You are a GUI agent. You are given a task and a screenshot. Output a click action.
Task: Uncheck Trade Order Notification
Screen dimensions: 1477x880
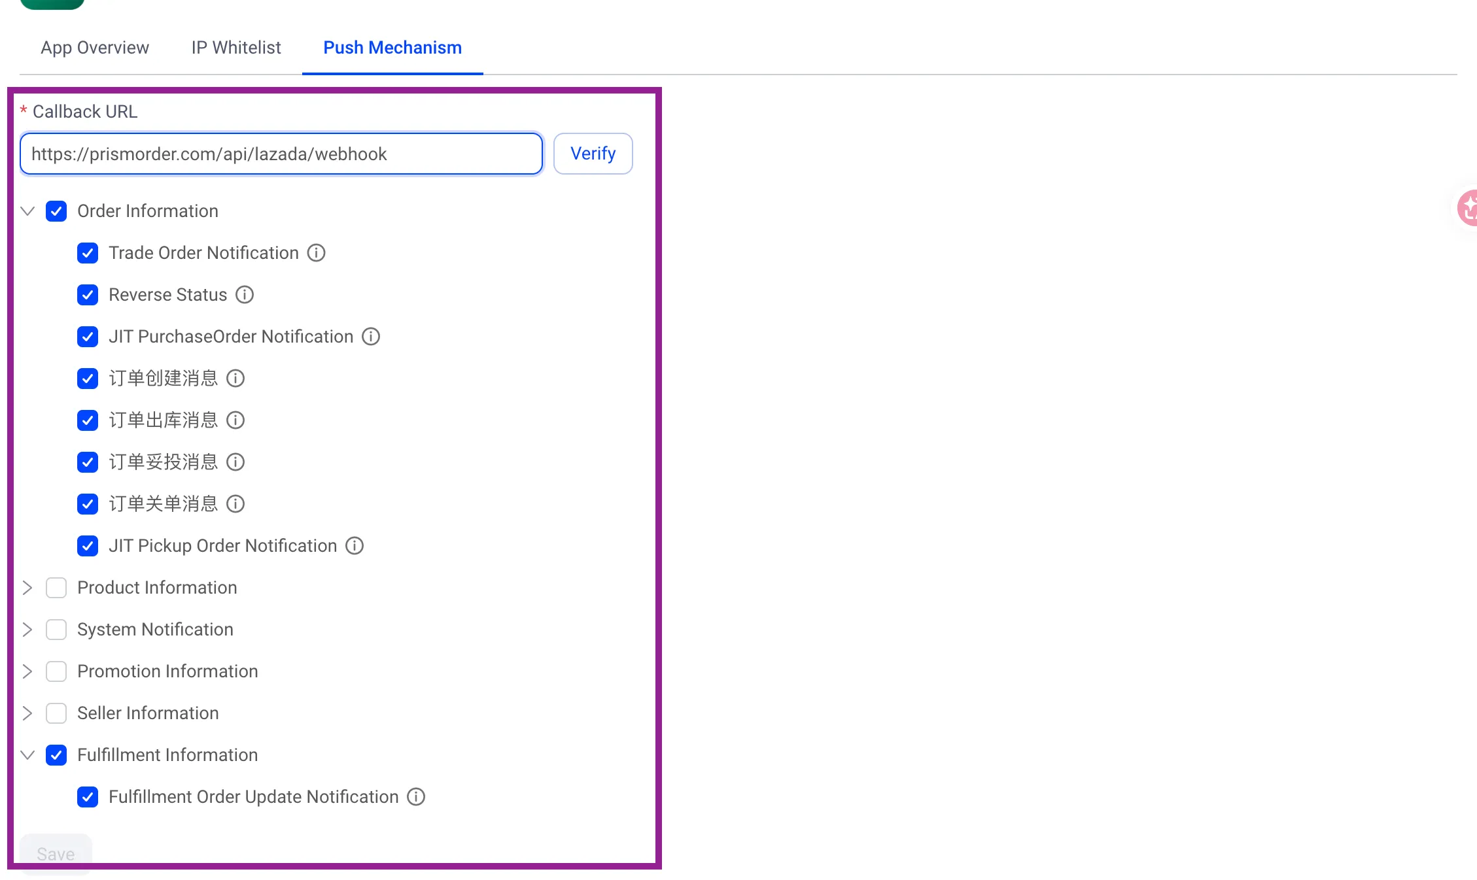[88, 253]
